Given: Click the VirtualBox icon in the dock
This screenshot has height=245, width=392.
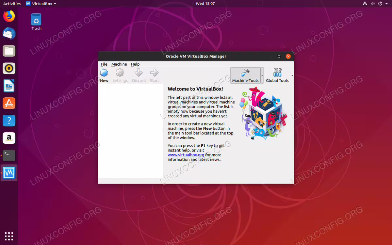Looking at the screenshot, I should tap(9, 173).
